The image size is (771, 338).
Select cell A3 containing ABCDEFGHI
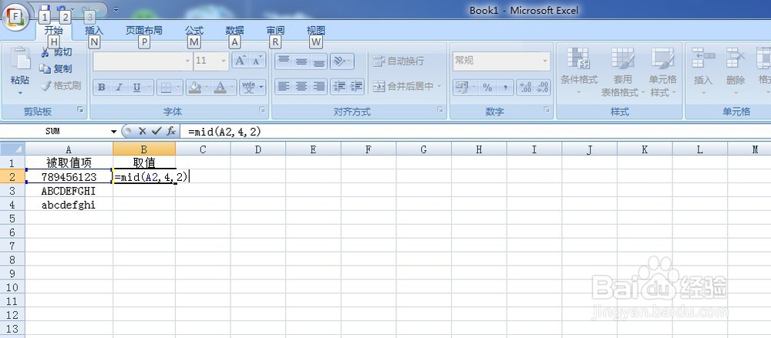coord(69,191)
